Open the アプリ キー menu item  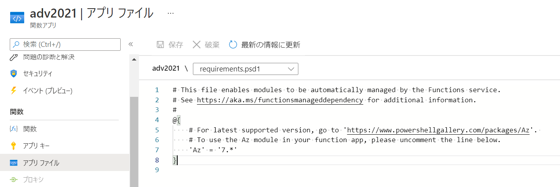(36, 146)
